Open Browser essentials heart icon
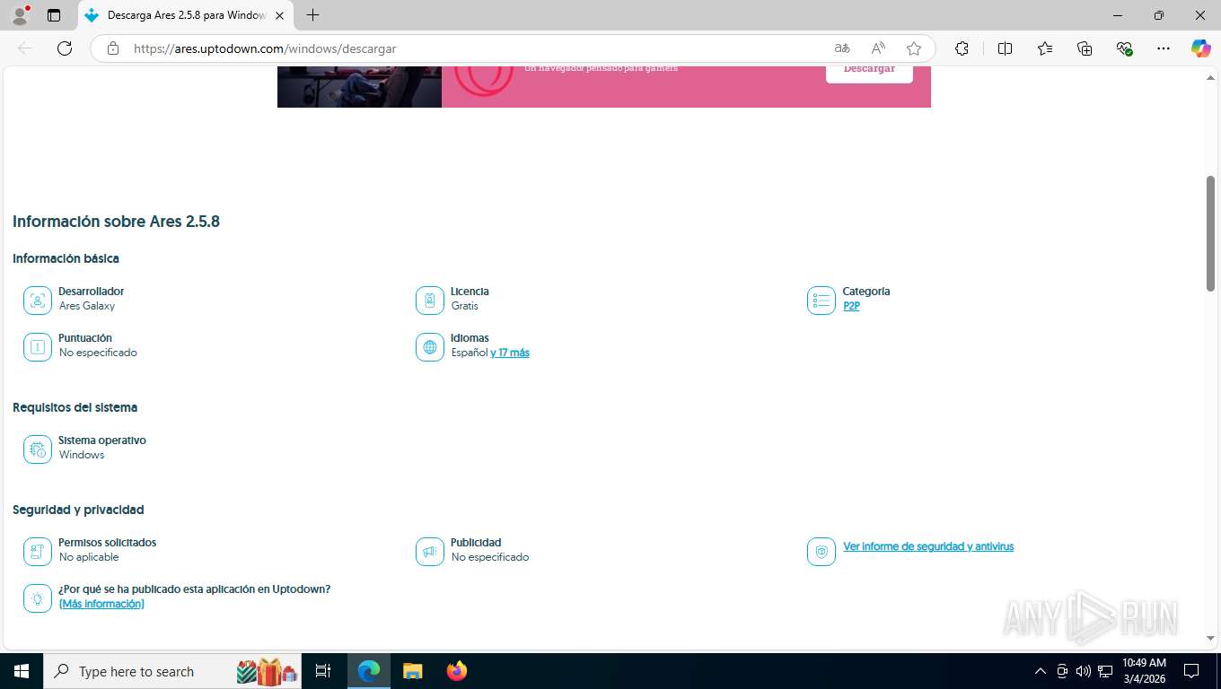This screenshot has height=689, width=1221. pos(1124,48)
